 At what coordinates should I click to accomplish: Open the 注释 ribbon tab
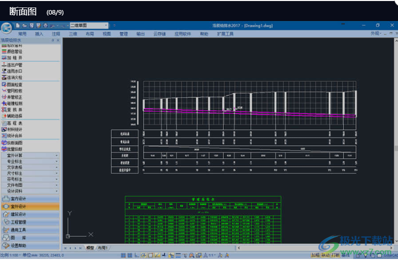(56, 34)
